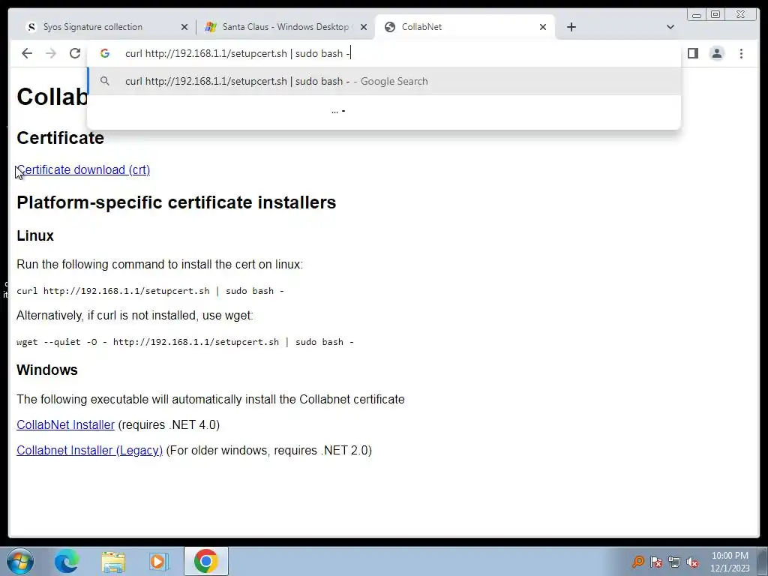Close the Santa Claus tab
768x576 pixels.
click(364, 27)
